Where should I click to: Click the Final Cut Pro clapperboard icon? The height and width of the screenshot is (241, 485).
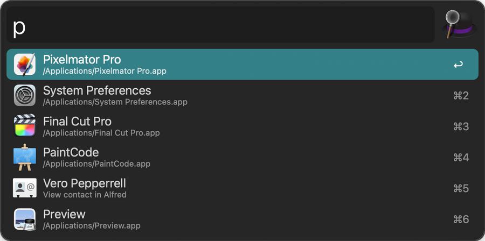coord(25,126)
